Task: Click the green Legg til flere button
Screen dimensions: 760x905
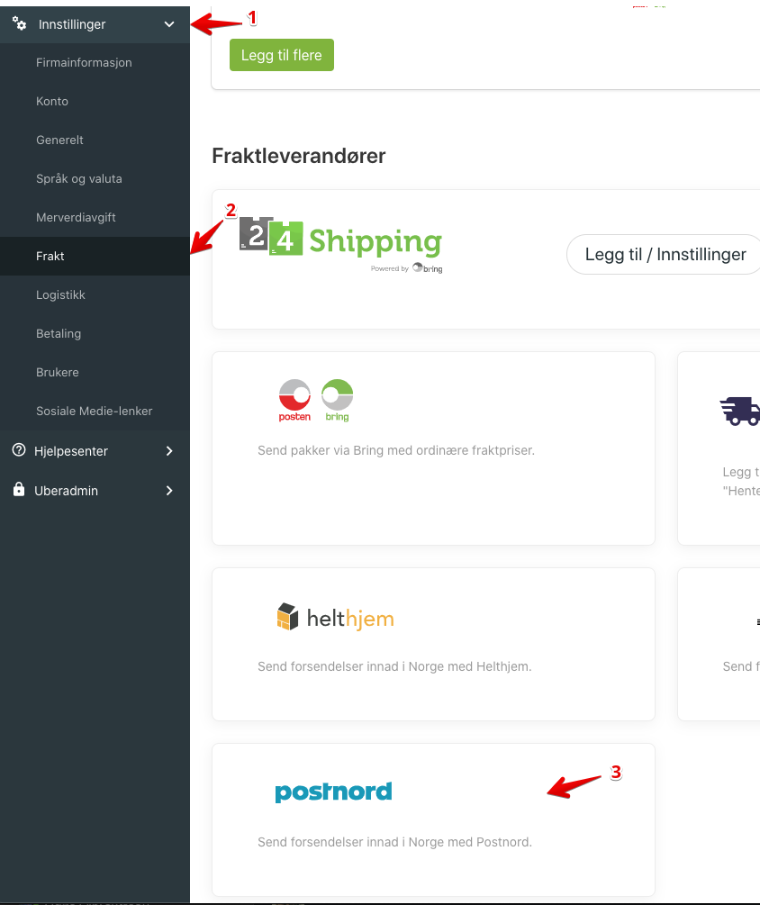Action: coord(282,55)
